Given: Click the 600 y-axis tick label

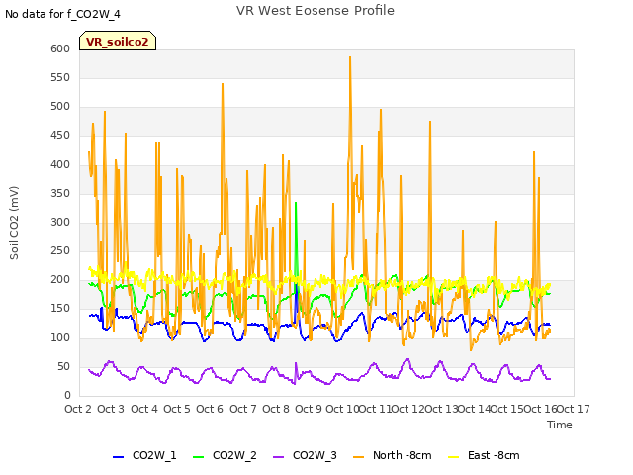Looking at the screenshot, I should [x=60, y=48].
